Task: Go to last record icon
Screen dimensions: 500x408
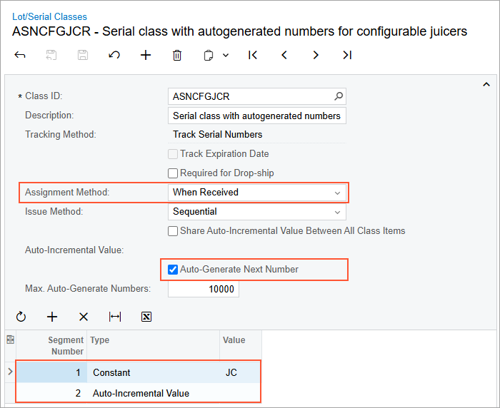Action: pyautogui.click(x=347, y=55)
